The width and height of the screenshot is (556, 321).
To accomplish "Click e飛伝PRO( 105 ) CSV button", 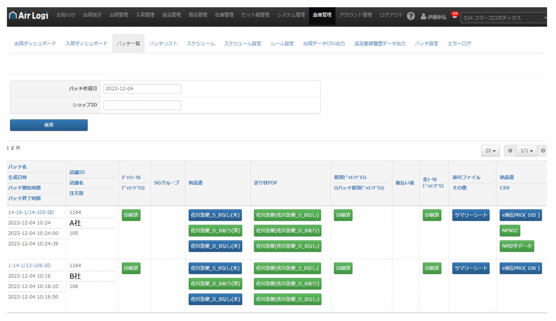I will pos(520,215).
